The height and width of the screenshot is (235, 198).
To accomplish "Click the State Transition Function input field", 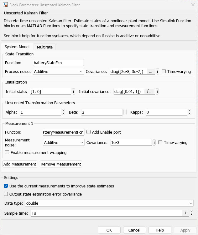I will point(58,63).
